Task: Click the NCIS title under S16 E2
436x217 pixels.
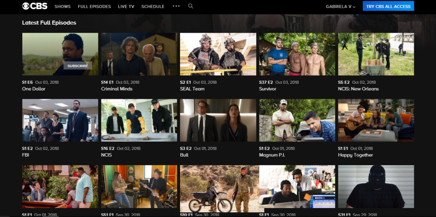Action: (x=106, y=155)
